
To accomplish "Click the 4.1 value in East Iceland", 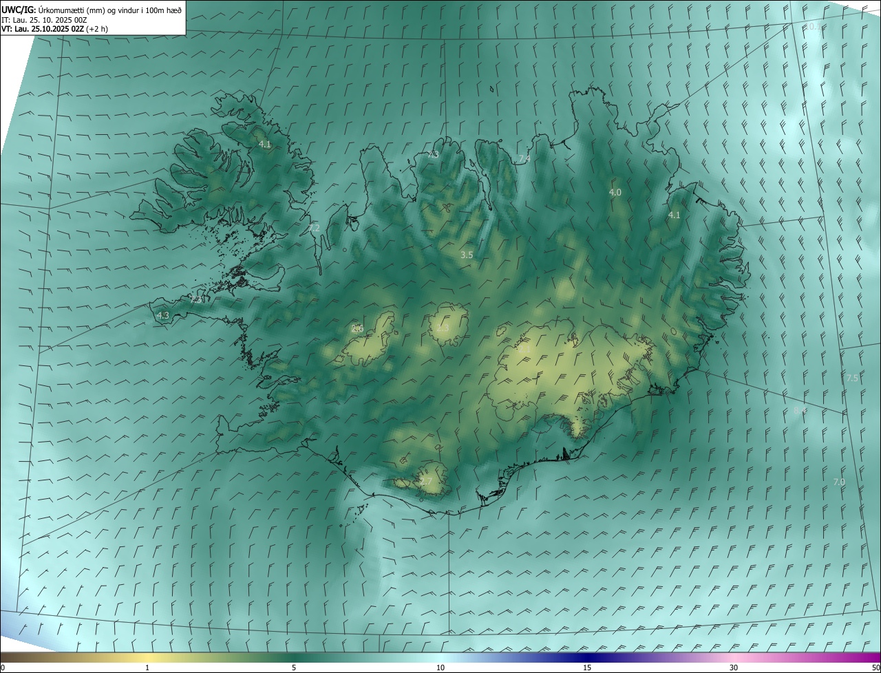I will pos(674,215).
